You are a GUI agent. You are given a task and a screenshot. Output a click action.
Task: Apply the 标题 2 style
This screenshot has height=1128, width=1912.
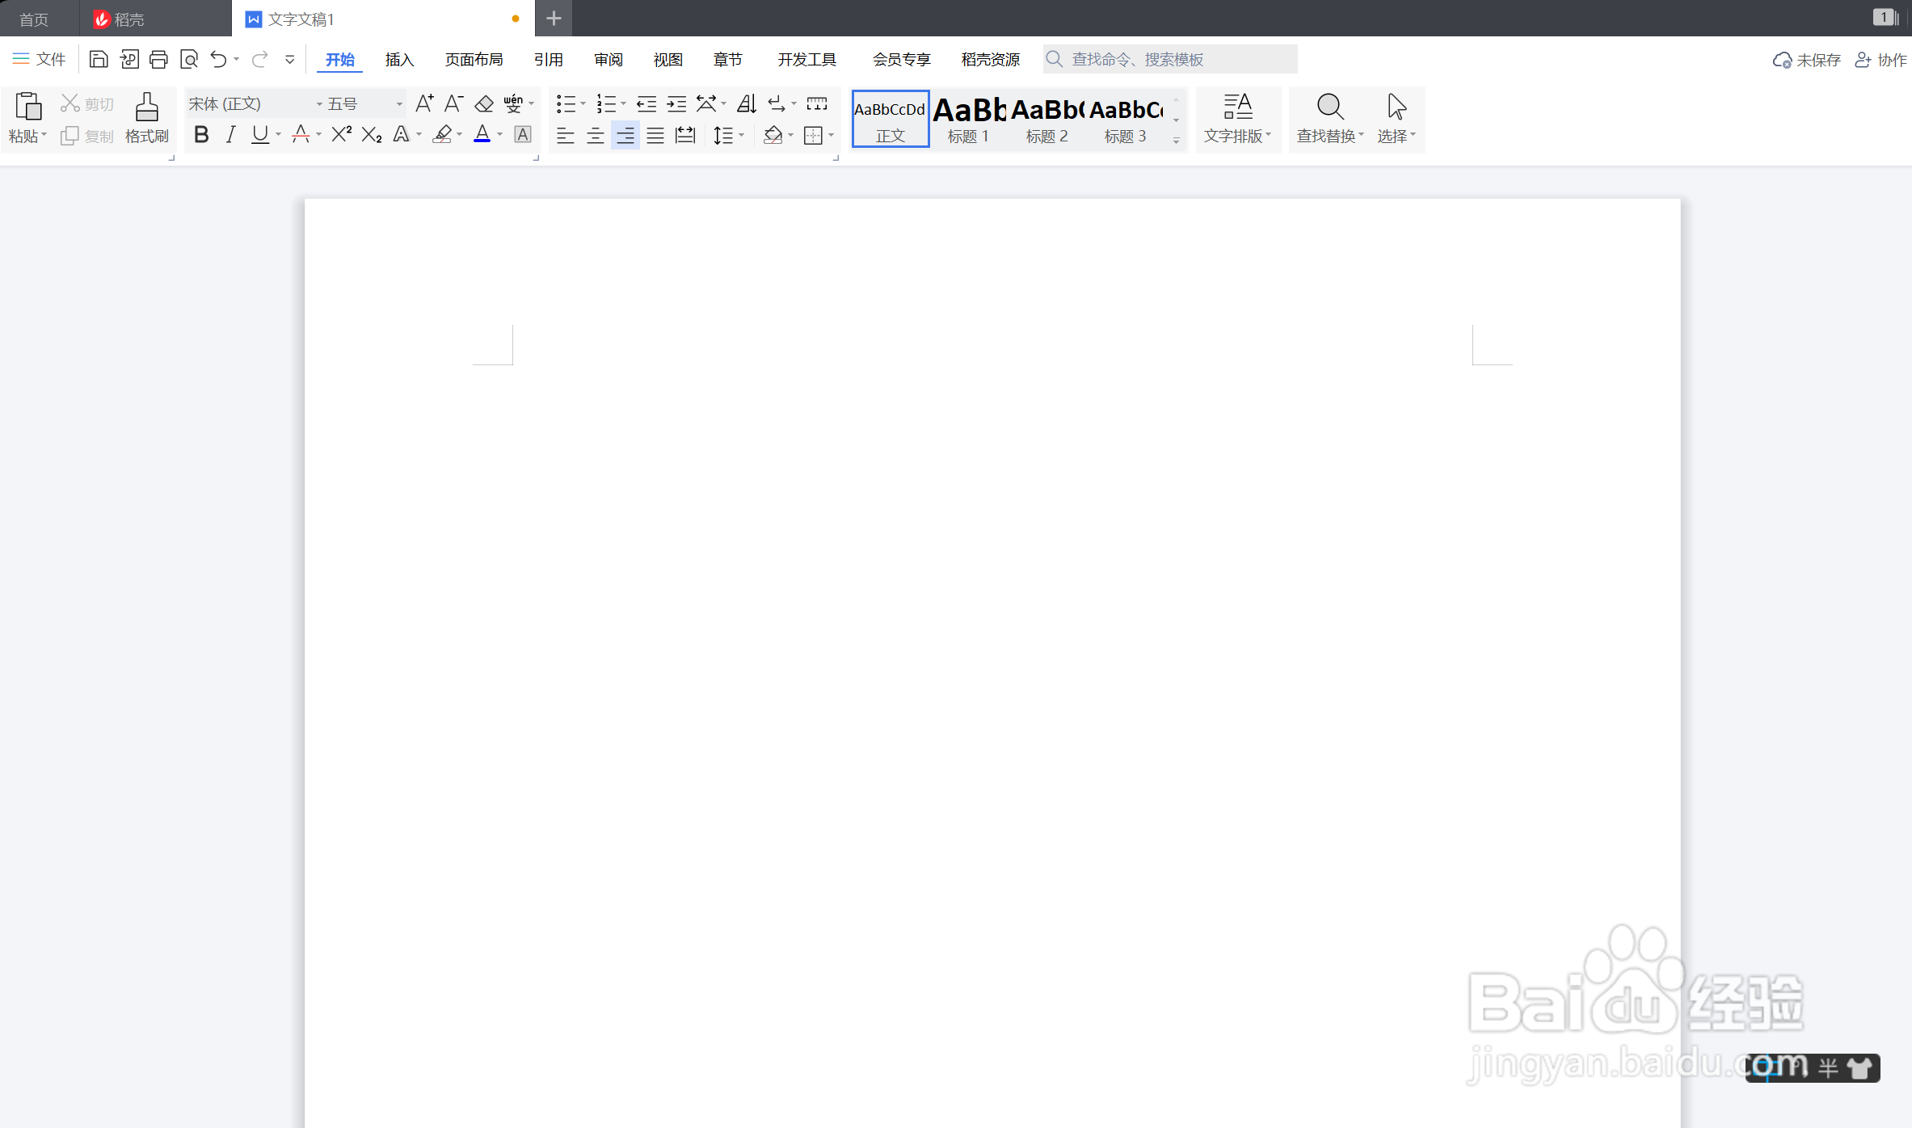[x=1047, y=119]
